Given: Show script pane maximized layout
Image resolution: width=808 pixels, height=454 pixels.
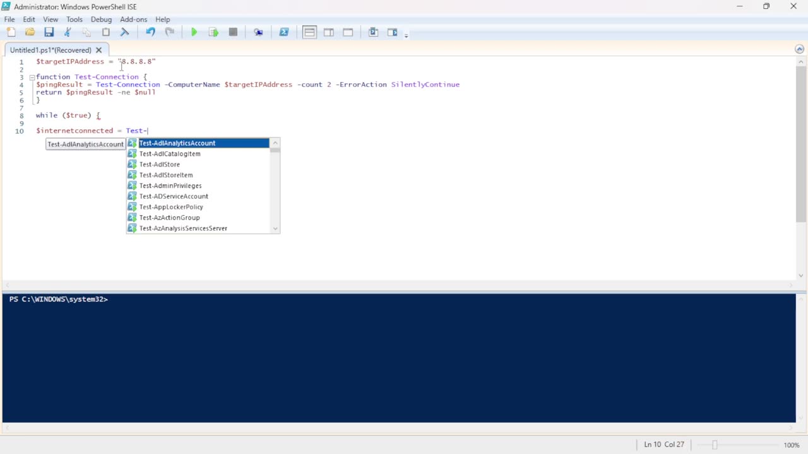Looking at the screenshot, I should [x=348, y=32].
